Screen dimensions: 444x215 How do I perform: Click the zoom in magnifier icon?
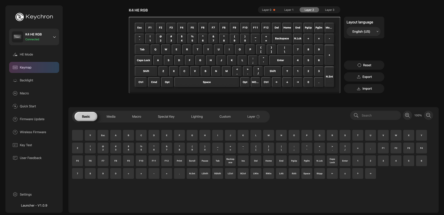coord(407,115)
